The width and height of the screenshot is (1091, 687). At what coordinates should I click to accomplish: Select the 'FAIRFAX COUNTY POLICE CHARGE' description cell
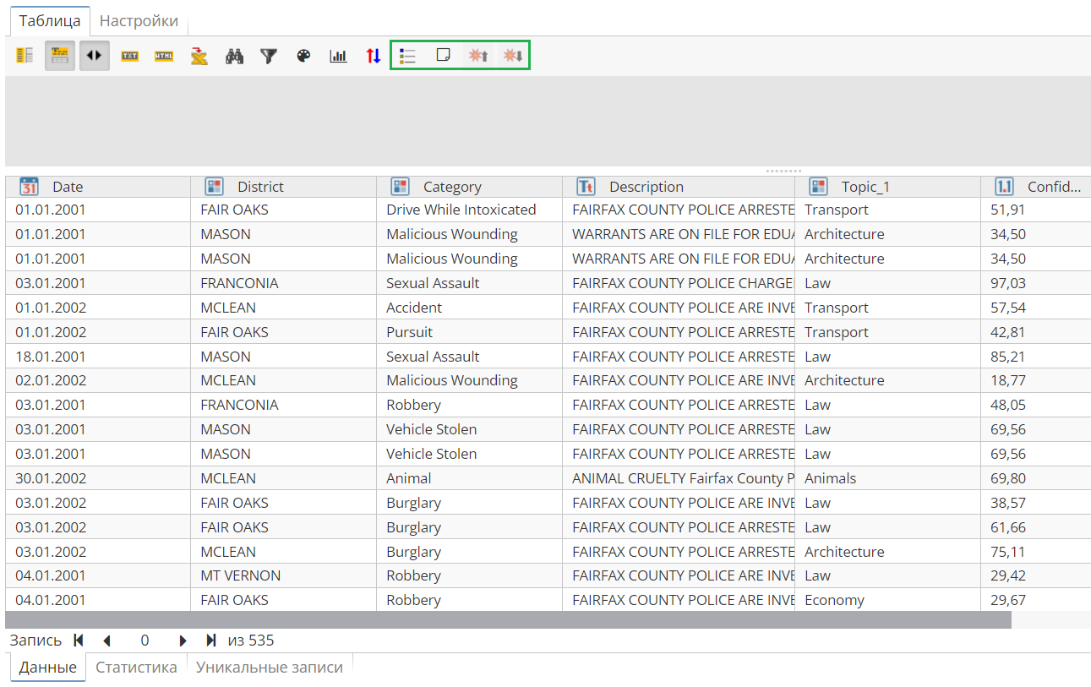coord(679,283)
